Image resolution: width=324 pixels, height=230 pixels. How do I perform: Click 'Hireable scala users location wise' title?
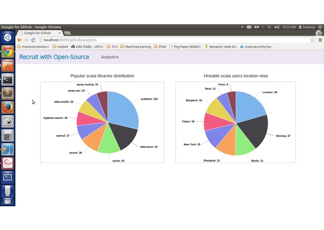(236, 76)
